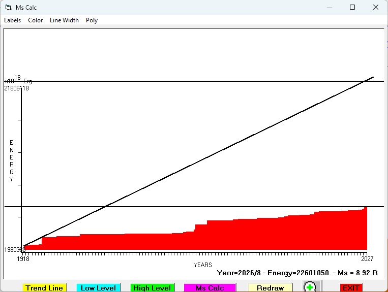This screenshot has width=388, height=292.
Task: Click the red EXIT button
Action: [351, 288]
